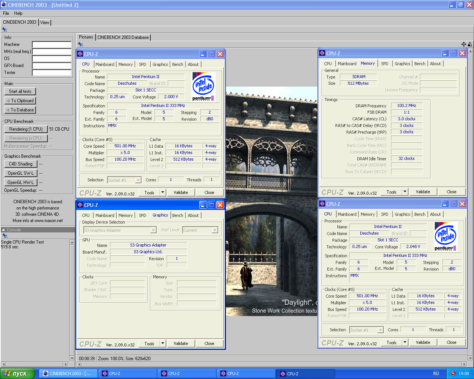The width and height of the screenshot is (474, 379).
Task: Open the Bench tab in the CPU-Z Graphics window
Action: tap(178, 215)
